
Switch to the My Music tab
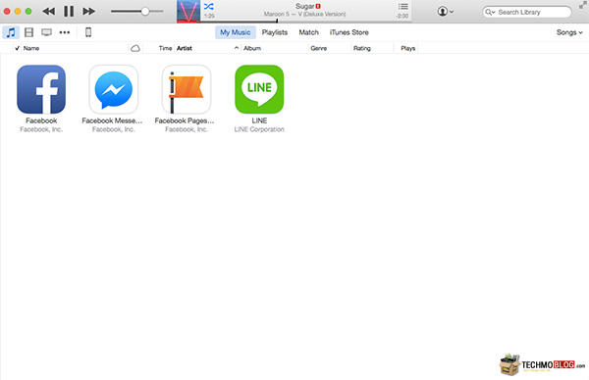coord(236,32)
